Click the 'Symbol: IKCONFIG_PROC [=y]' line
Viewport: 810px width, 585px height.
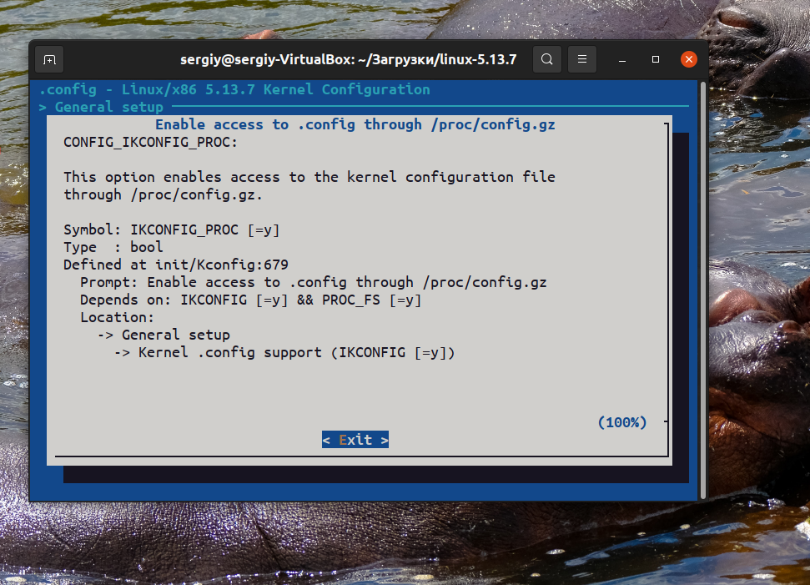tap(172, 229)
